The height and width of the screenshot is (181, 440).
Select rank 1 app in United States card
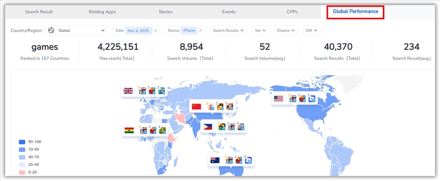click(x=293, y=98)
